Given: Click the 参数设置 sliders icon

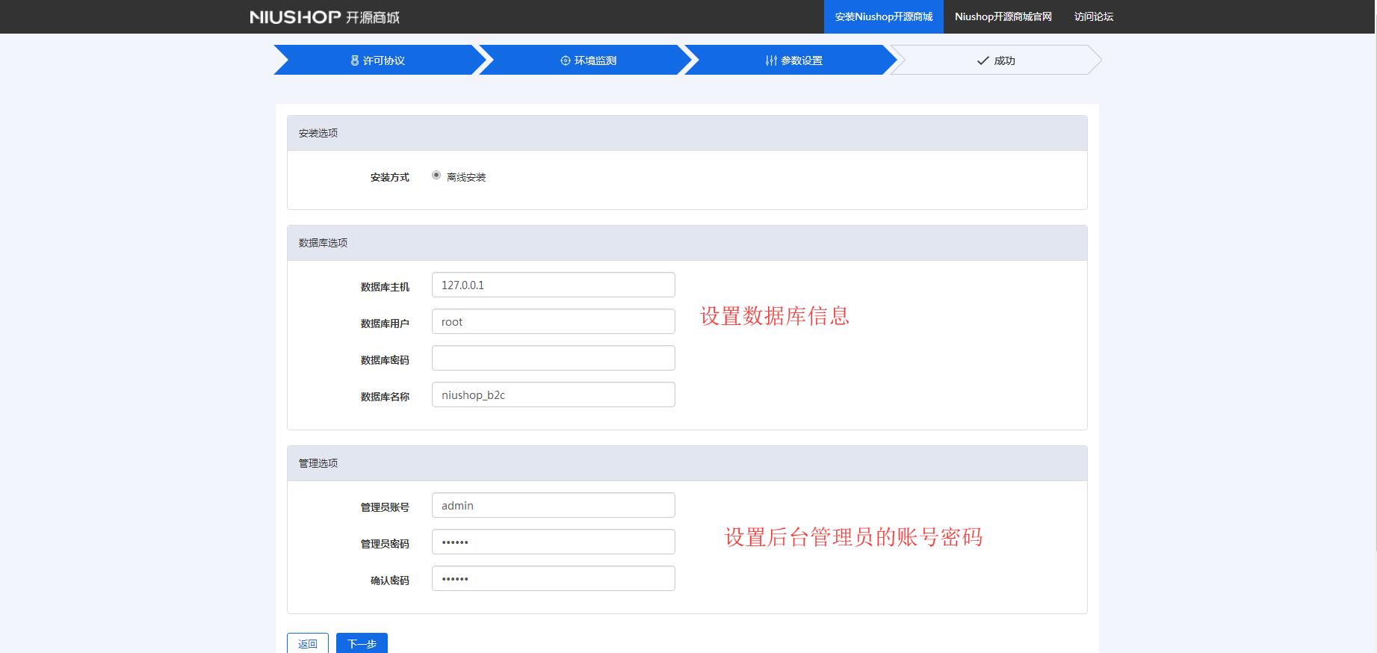Looking at the screenshot, I should click(771, 61).
